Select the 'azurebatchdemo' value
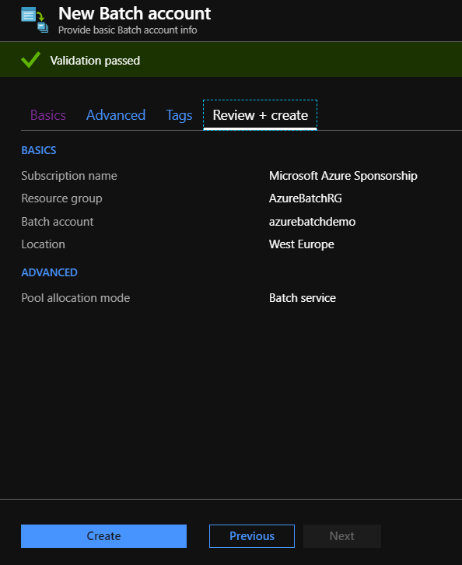The height and width of the screenshot is (565, 462). click(x=312, y=222)
